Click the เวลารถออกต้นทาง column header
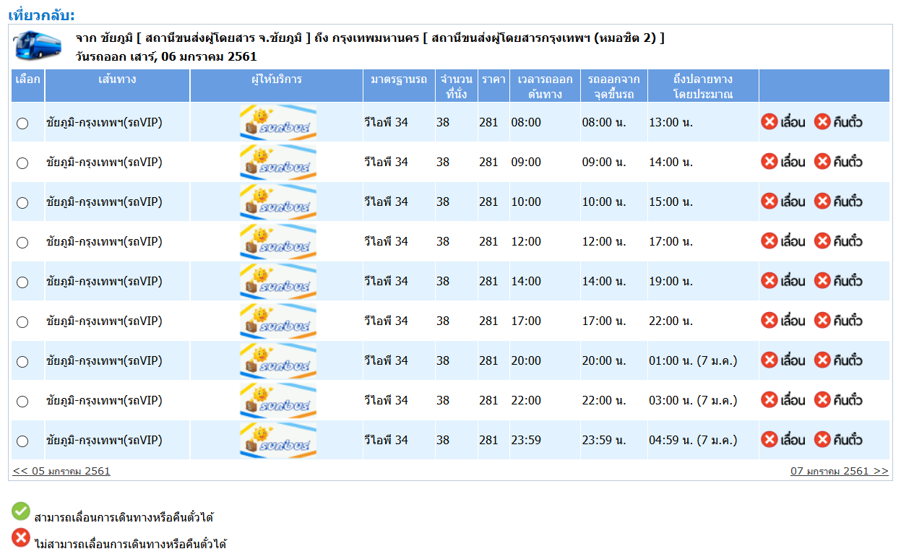The width and height of the screenshot is (901, 554). point(545,86)
